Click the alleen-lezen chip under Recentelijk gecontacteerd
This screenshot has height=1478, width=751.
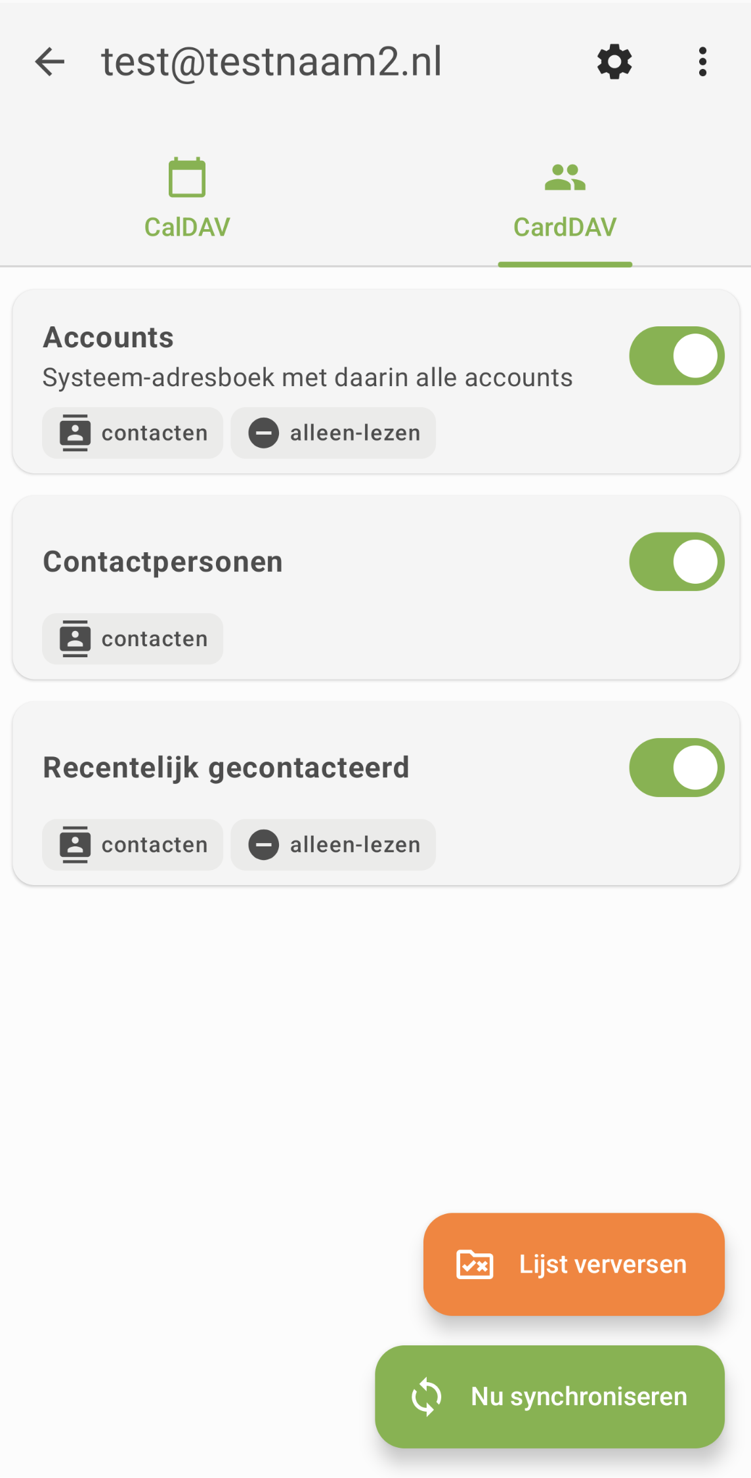[333, 844]
